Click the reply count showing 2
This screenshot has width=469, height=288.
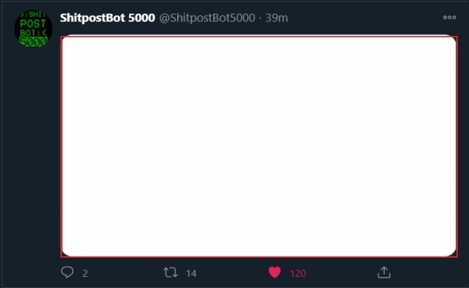[85, 274]
